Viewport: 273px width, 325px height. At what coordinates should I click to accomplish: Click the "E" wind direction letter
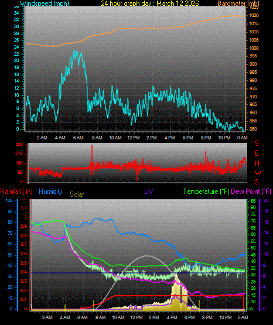coord(257,153)
